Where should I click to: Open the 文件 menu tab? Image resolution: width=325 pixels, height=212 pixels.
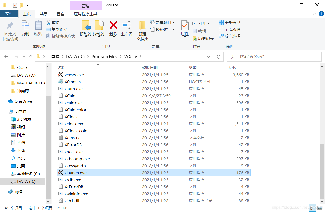coord(9,14)
